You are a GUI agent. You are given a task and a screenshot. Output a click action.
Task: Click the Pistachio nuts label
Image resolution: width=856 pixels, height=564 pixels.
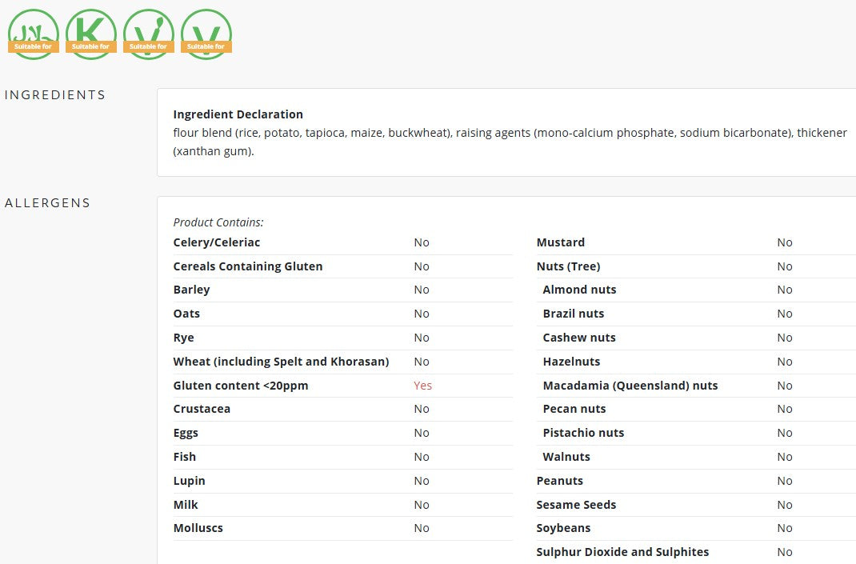583,433
